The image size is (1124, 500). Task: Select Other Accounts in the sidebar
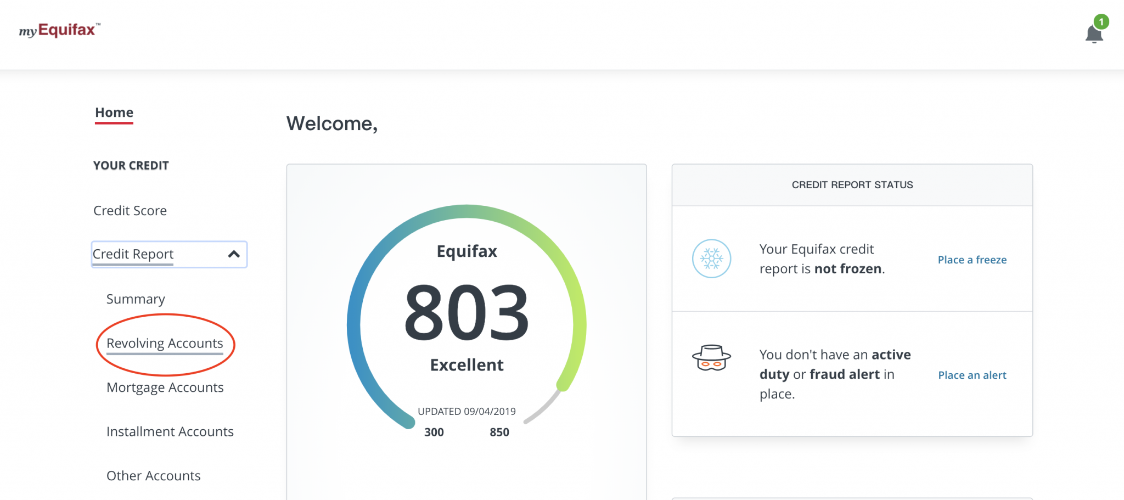point(154,476)
